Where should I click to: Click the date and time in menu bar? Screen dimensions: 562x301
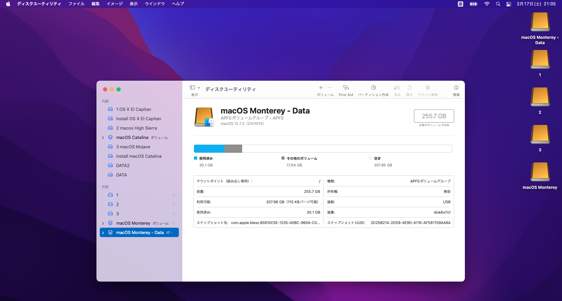coord(536,4)
